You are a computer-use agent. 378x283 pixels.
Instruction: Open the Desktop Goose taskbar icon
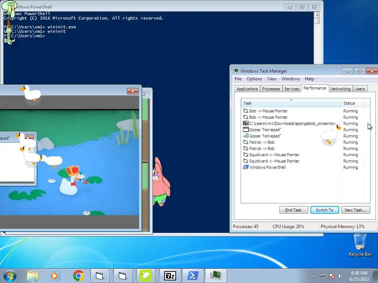point(145,276)
